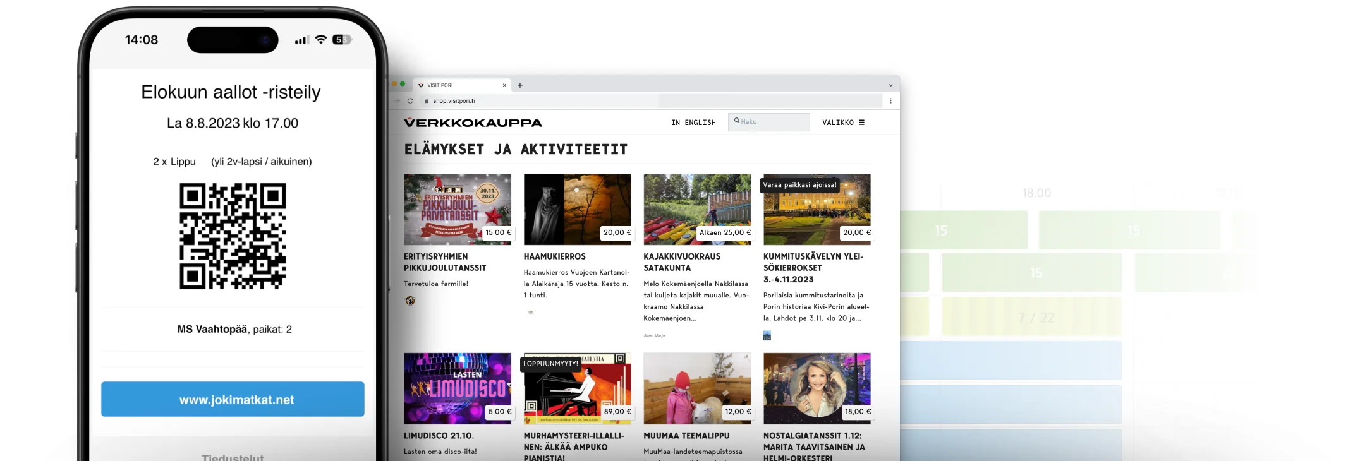Click the Haku search field

coord(768,122)
